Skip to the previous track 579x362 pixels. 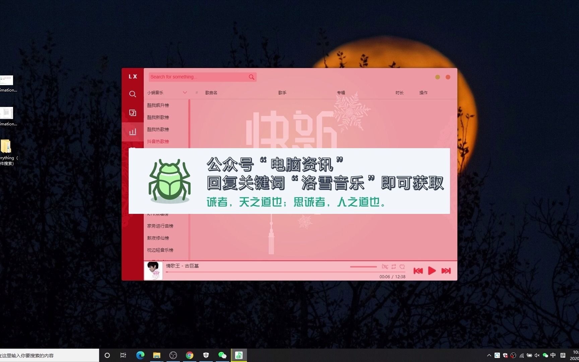418,271
